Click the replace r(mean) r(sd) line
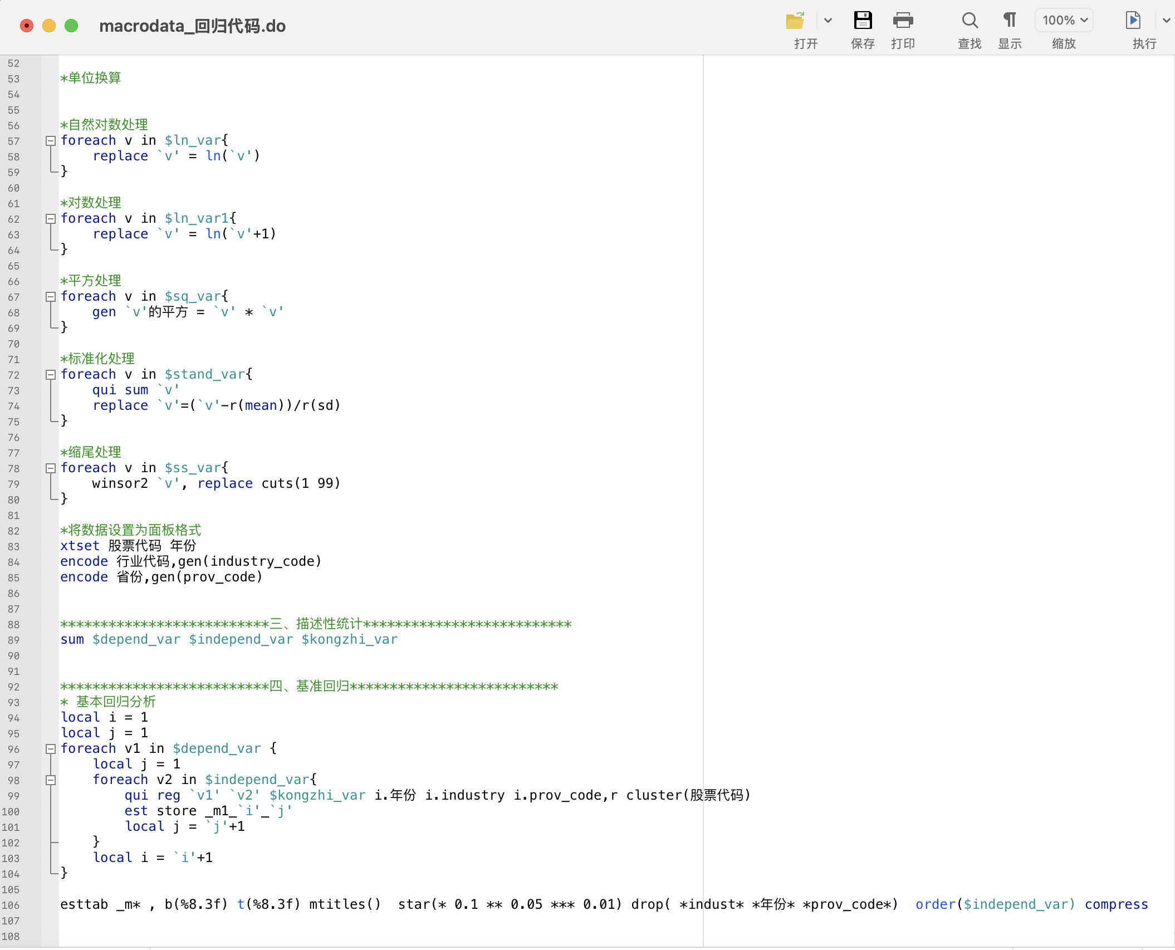1175x950 pixels. (x=217, y=405)
